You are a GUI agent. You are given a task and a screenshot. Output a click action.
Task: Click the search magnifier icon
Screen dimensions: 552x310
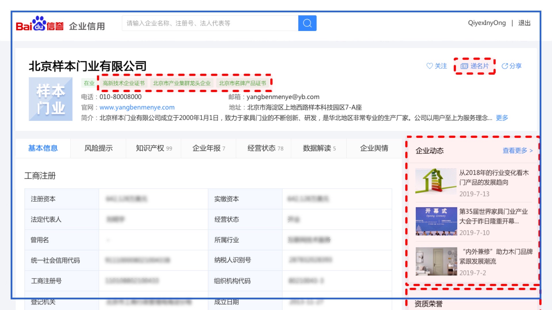coord(307,23)
